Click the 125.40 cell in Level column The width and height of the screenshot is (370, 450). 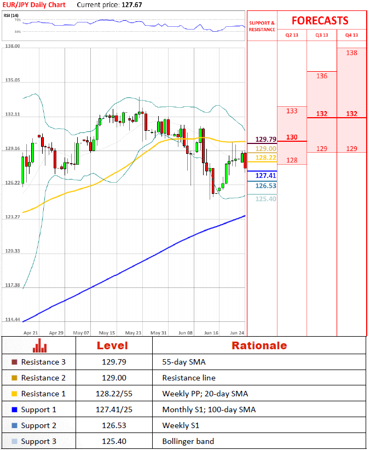pos(114,441)
